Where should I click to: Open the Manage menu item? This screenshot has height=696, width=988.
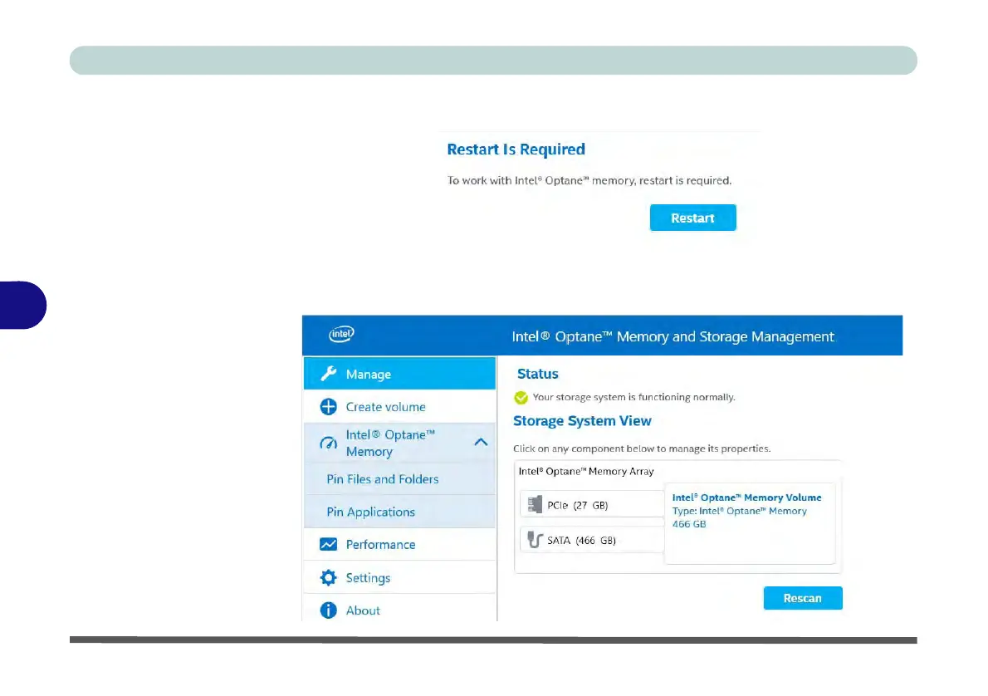[399, 374]
